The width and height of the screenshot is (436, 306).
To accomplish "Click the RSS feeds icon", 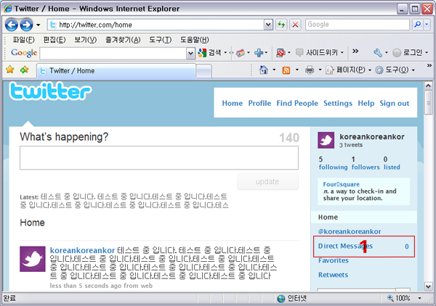I will [286, 70].
